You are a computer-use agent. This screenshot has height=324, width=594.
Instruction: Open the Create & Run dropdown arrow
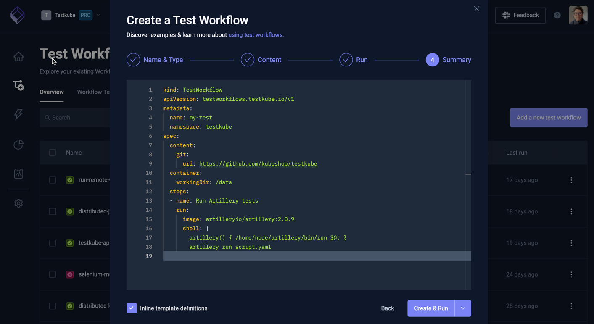[x=463, y=308]
